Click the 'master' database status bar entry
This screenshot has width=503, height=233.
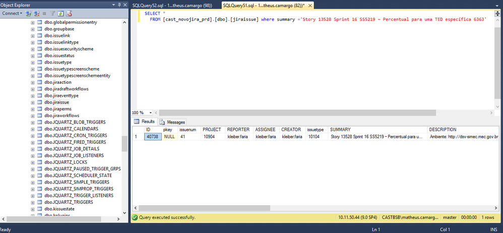(450, 217)
